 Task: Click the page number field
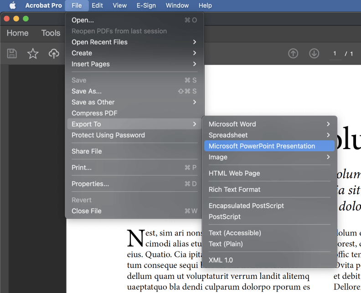click(335, 54)
